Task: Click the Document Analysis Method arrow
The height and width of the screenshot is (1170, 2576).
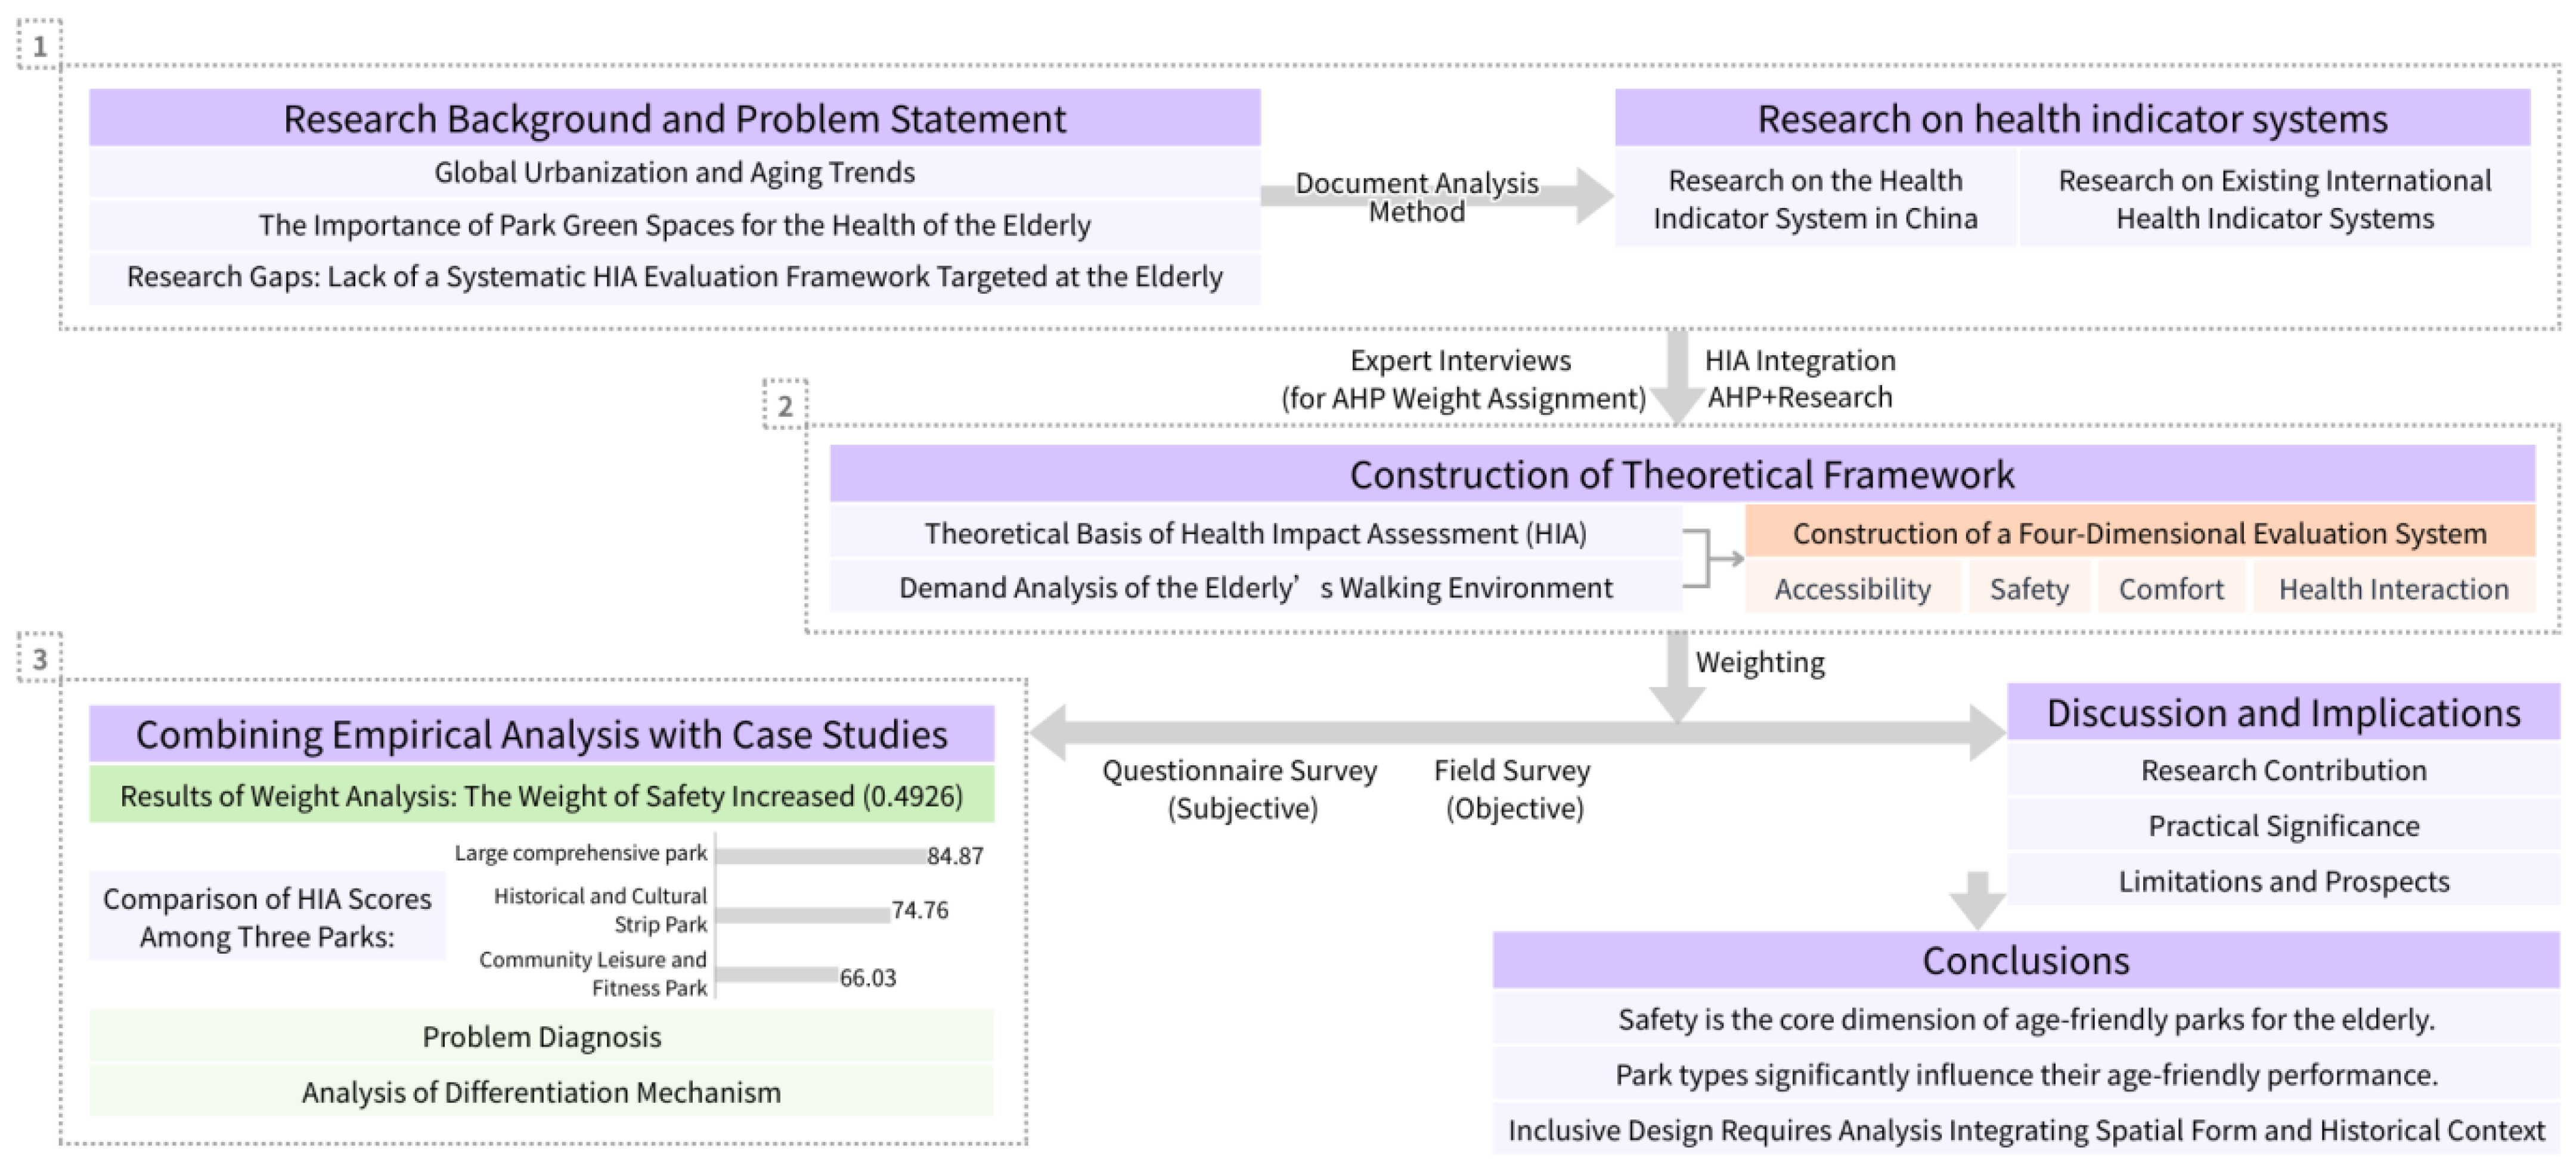Action: tap(1590, 196)
